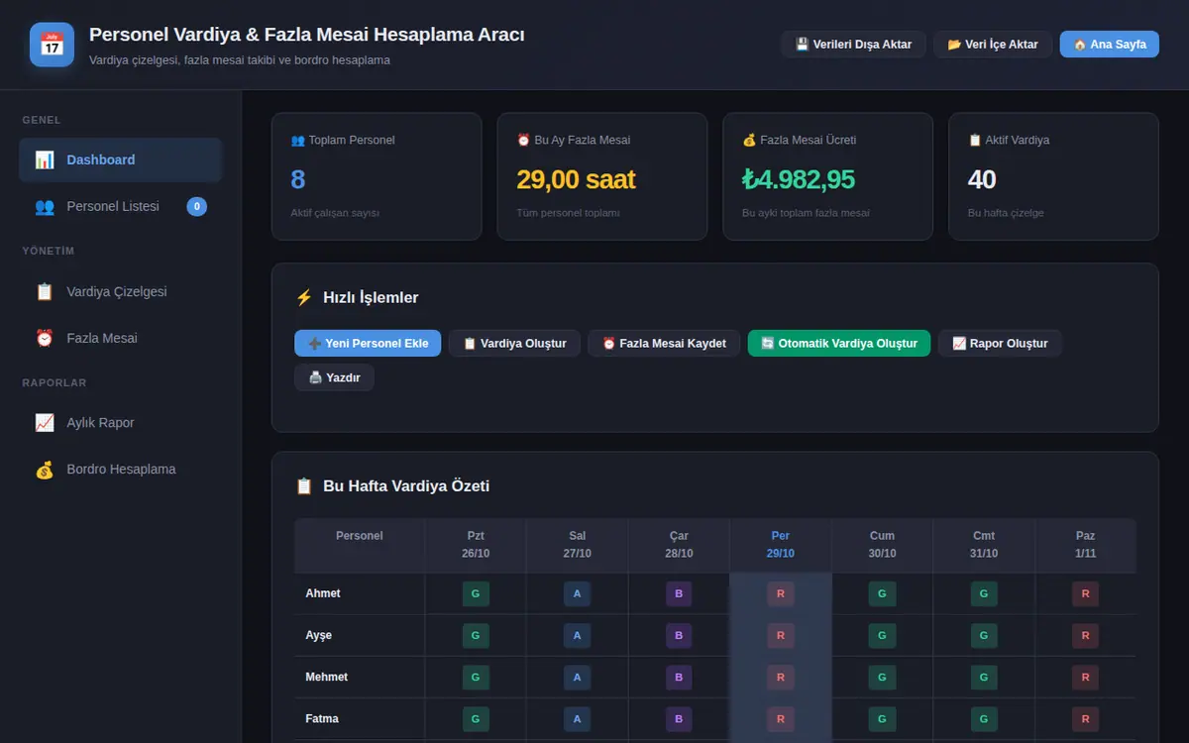Click the Rapor Oluştur button
The width and height of the screenshot is (1189, 743).
[1000, 343]
